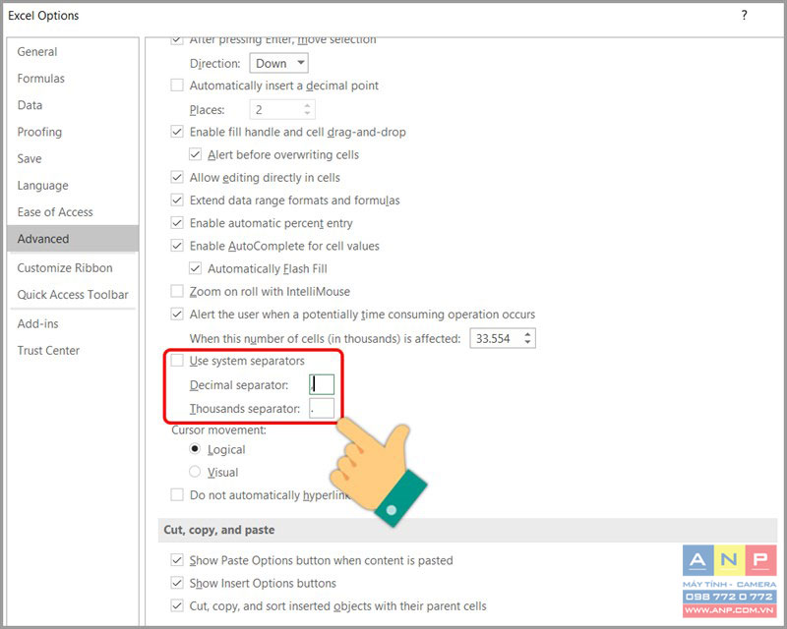Viewport: 787px width, 629px height.
Task: Open the Trust Center category
Action: (48, 351)
